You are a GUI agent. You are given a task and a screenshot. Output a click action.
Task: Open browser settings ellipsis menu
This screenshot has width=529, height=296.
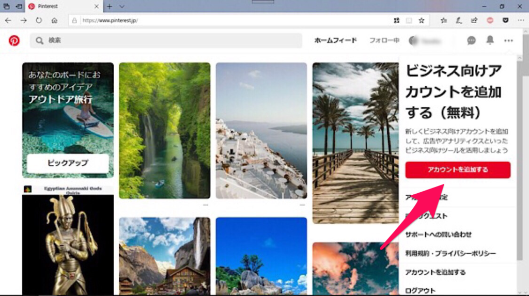click(x=521, y=20)
